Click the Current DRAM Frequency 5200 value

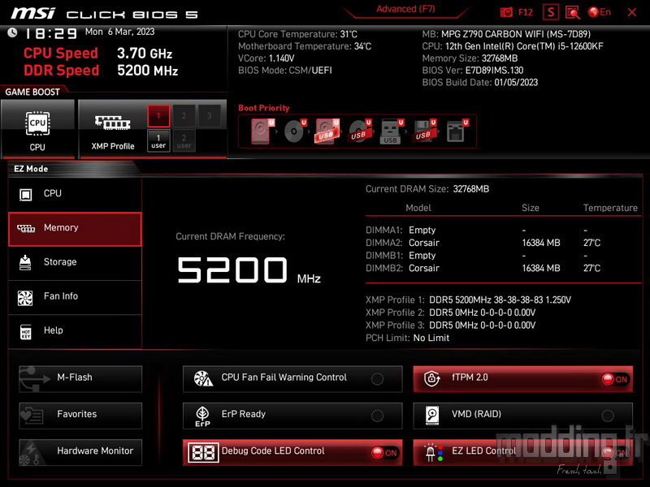click(x=232, y=270)
